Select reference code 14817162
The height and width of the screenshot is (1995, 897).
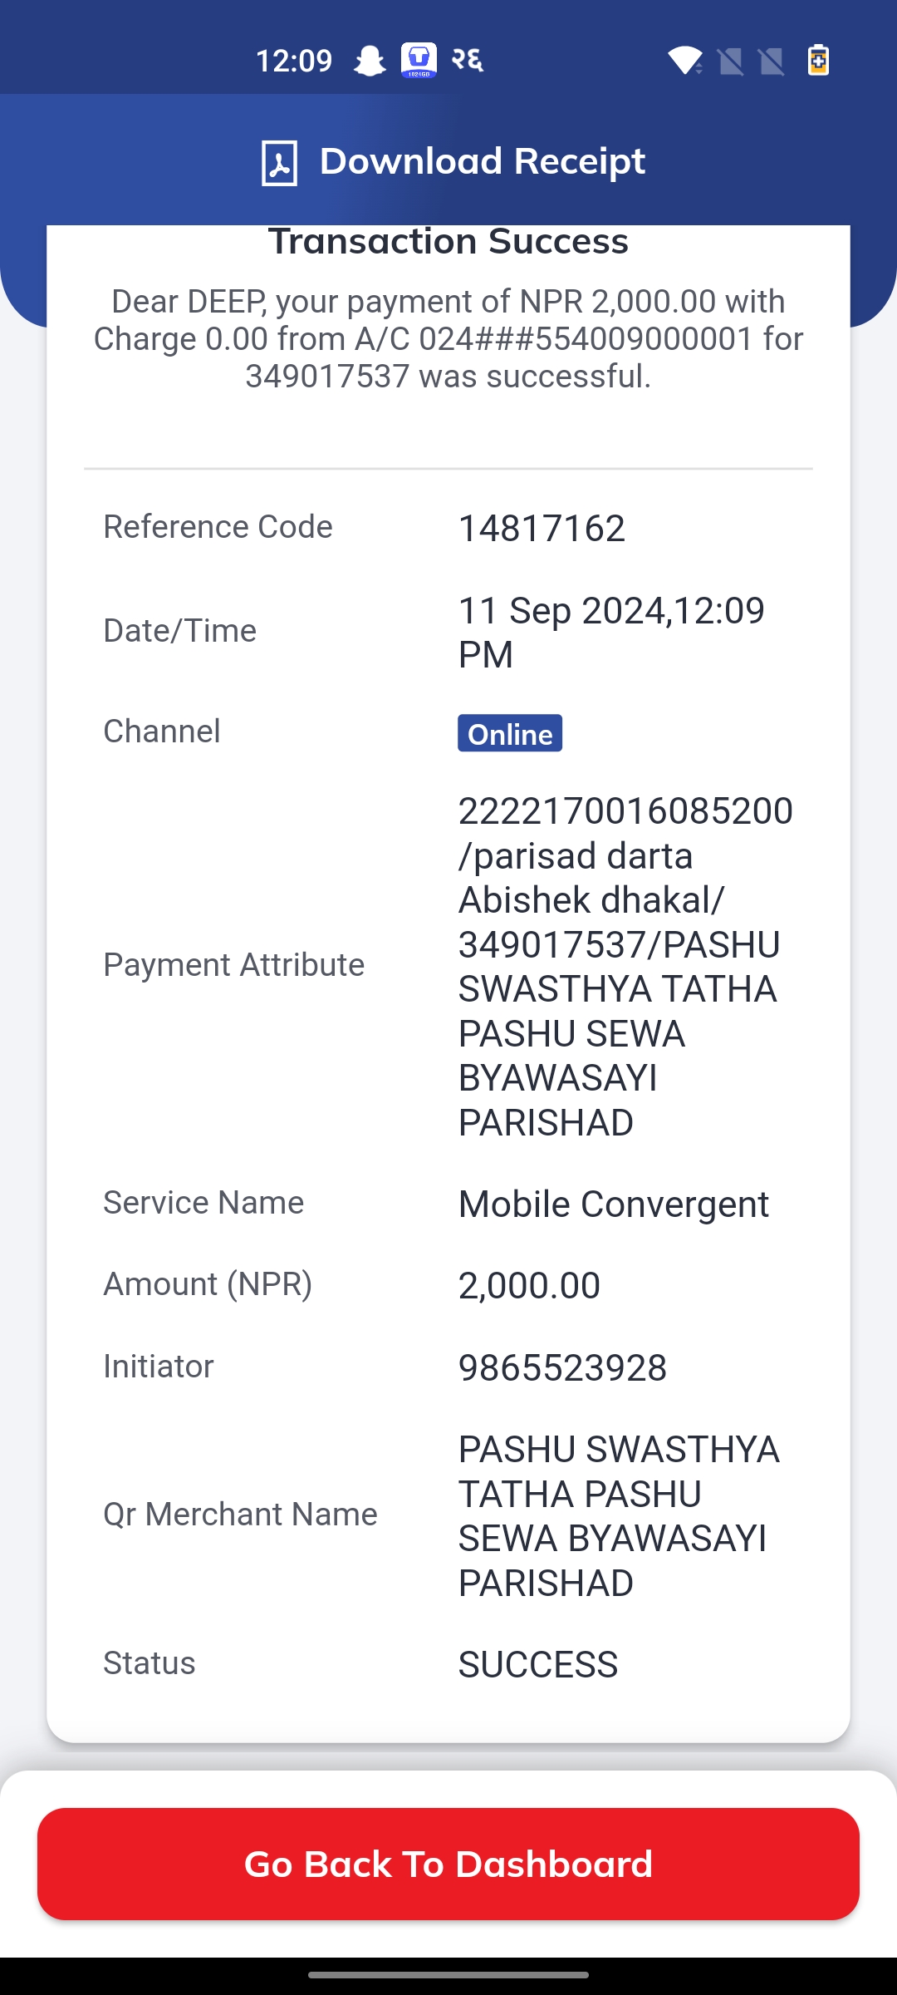542,529
